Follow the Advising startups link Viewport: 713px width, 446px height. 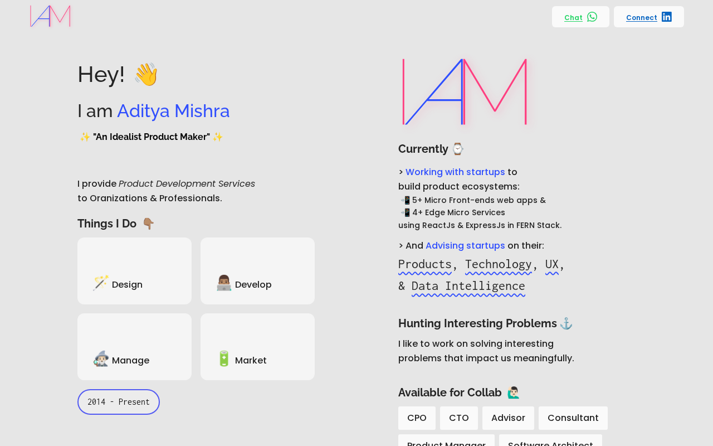point(465,246)
